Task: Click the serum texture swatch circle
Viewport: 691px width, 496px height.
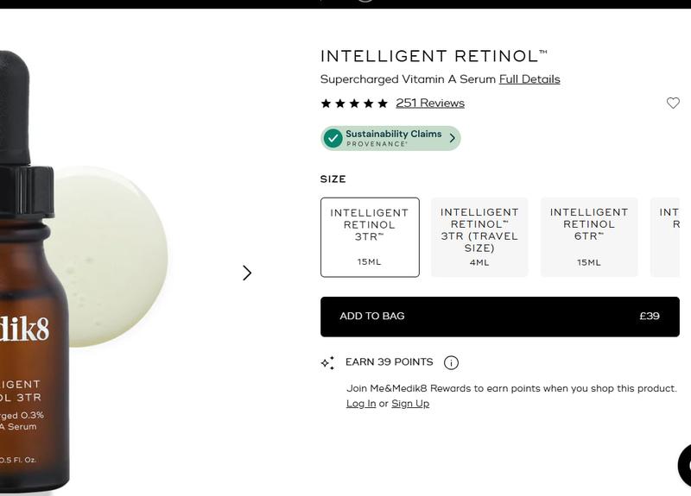Action: [x=111, y=256]
